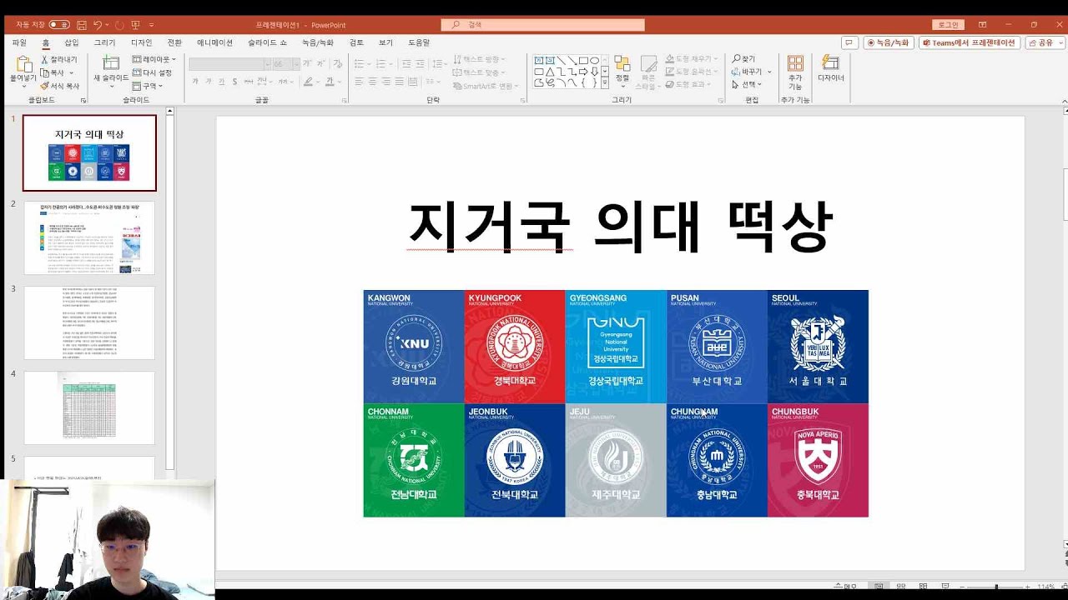The image size is (1068, 600).
Task: Open the 선택 (Select) dropdown
Action: (x=747, y=84)
